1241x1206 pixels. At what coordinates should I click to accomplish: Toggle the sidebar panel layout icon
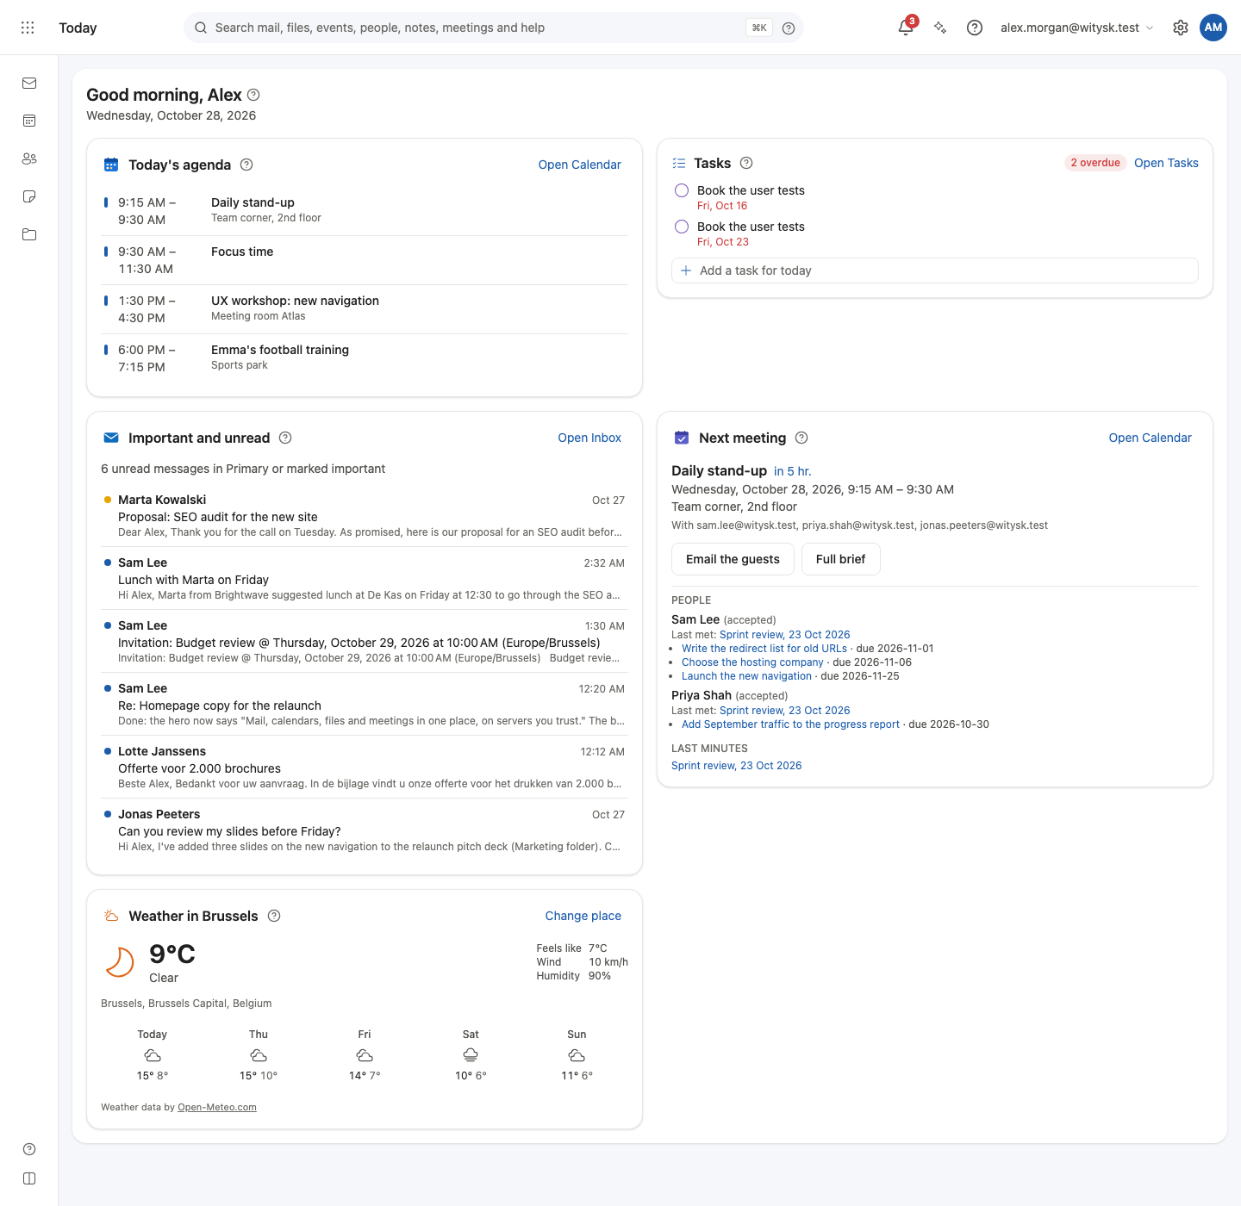pyautogui.click(x=29, y=1178)
